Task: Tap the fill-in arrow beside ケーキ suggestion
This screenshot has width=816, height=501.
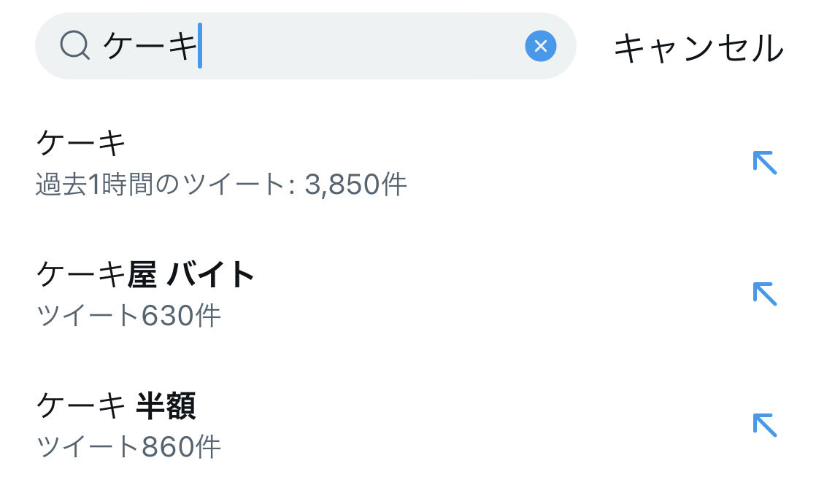Action: [764, 163]
